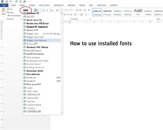Open the font size dropdown arrow
This screenshot has height=130, width=163.
41,10
